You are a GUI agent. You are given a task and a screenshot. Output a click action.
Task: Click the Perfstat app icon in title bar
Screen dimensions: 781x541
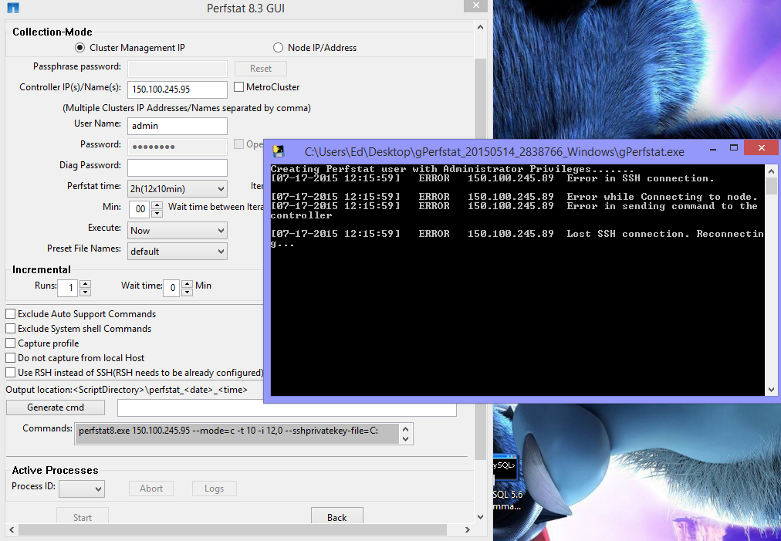point(12,8)
